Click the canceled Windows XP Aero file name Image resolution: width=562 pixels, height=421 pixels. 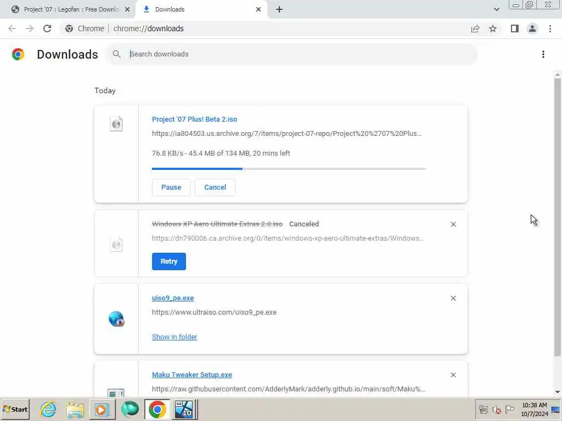[x=217, y=224]
